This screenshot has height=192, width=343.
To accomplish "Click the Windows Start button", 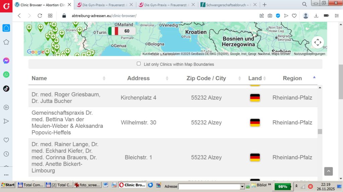I will click(8, 185).
